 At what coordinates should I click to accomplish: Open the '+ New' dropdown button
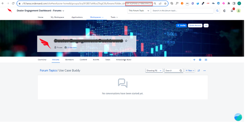click(190, 71)
